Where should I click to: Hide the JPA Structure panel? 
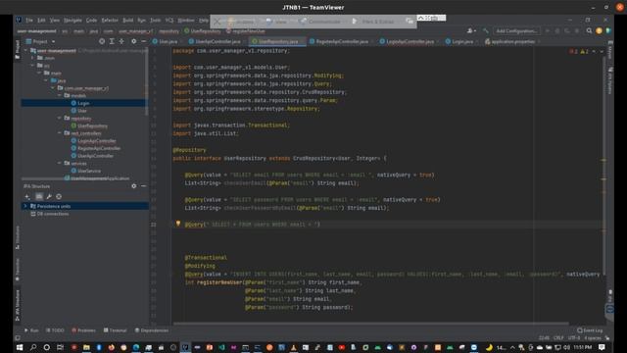point(144,186)
